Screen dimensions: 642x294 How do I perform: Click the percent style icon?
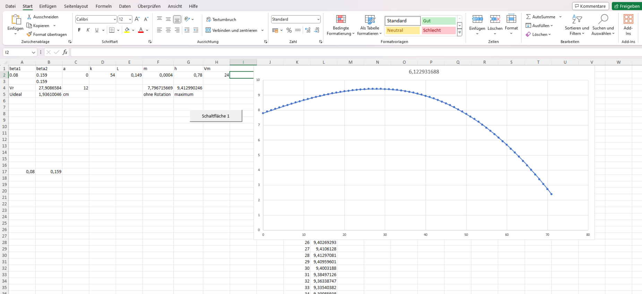pyautogui.click(x=289, y=30)
